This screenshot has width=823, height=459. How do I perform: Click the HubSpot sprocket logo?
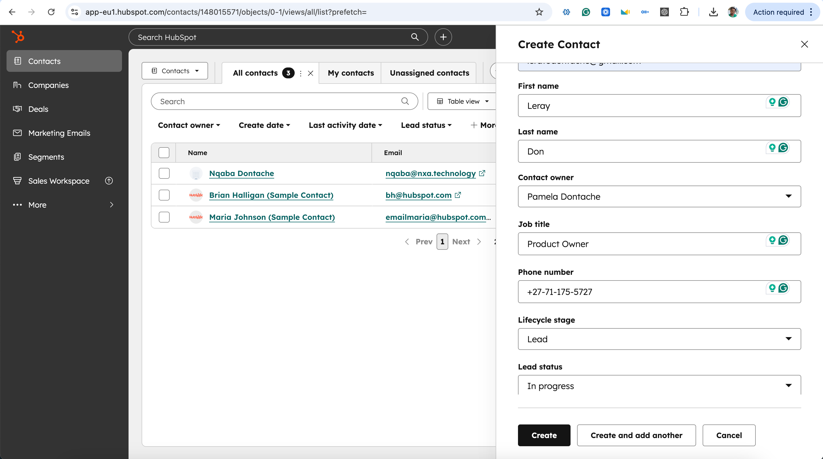point(18,36)
